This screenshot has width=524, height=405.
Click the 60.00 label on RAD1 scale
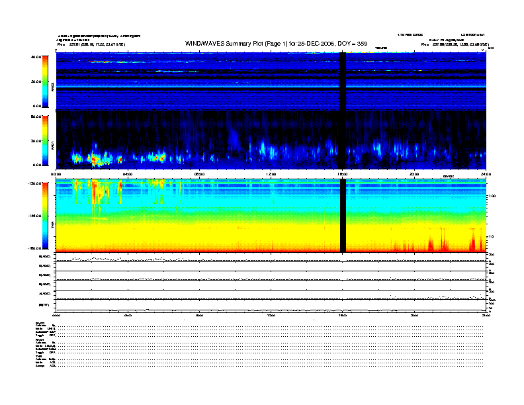pyautogui.click(x=36, y=116)
